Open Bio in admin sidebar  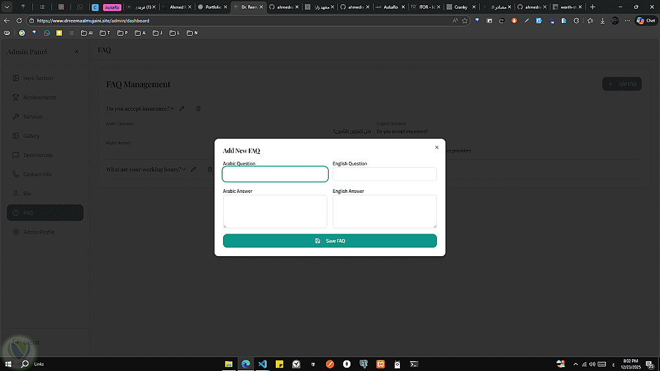point(45,193)
